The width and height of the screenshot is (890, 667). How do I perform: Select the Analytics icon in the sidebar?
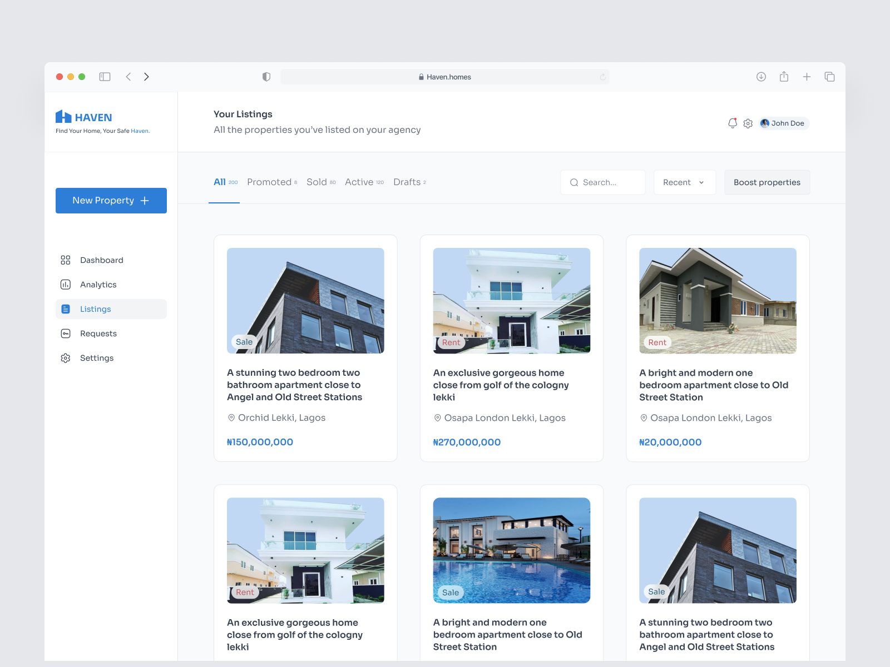(x=66, y=284)
